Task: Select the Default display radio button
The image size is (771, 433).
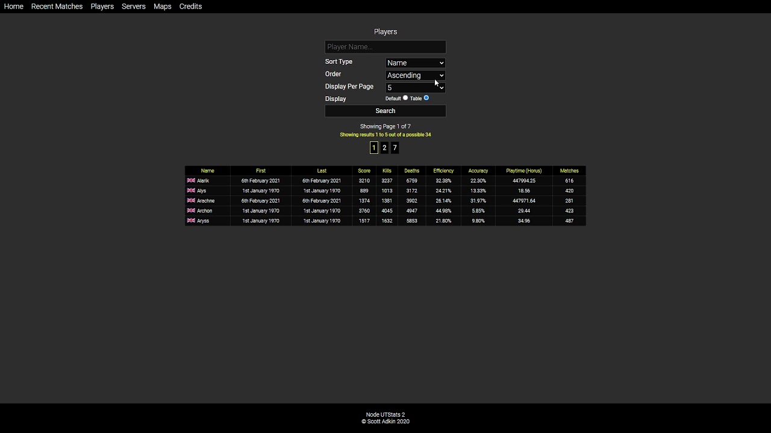Action: (405, 97)
